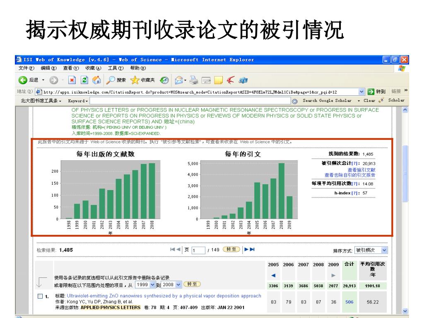Viewport: 424px width, 318px height.
Task: Click the page icon in address bar
Action: pyautogui.click(x=39, y=92)
